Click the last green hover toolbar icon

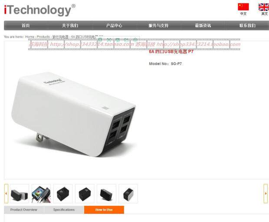coord(135,40)
